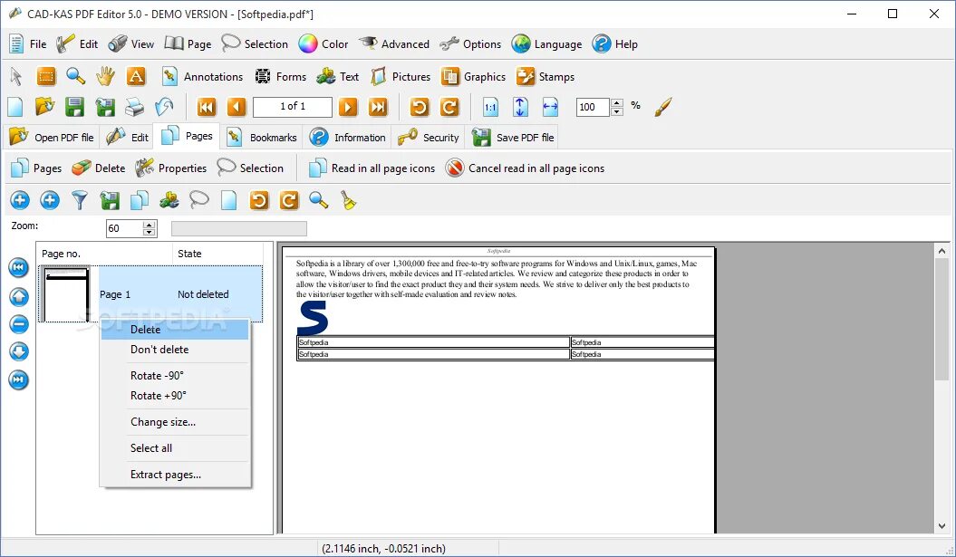The image size is (956, 557).
Task: Increase page icon zoom value 60
Action: coord(149,225)
